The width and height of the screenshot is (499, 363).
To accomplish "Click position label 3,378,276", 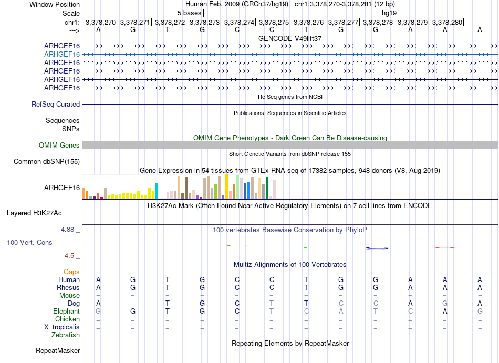I will [309, 22].
